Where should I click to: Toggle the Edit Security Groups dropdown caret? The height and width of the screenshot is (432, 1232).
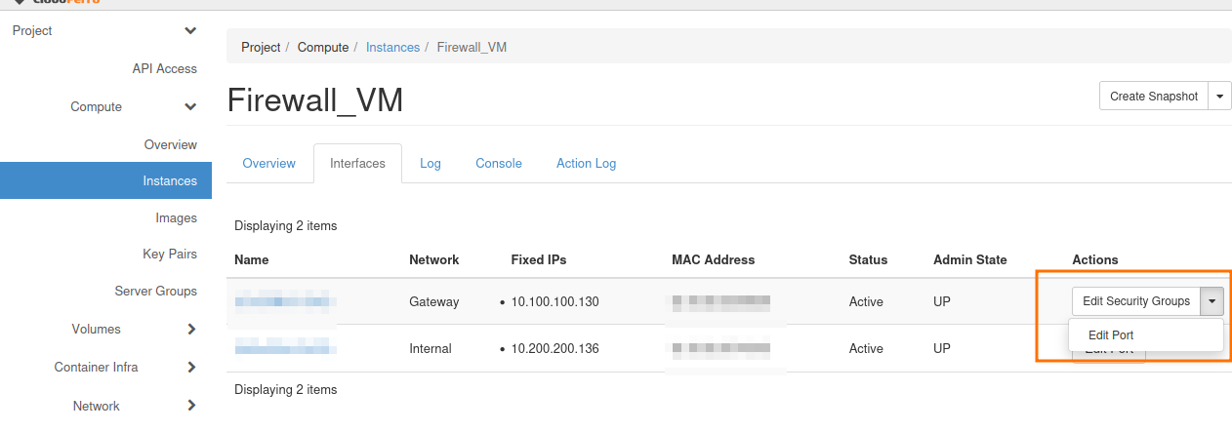(x=1211, y=301)
